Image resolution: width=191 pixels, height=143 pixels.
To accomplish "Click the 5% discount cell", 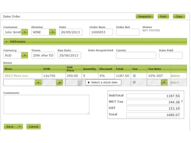I will point(106,76).
